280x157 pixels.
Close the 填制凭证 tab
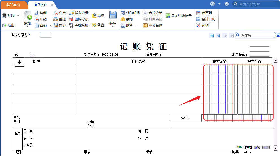(x=52, y=5)
